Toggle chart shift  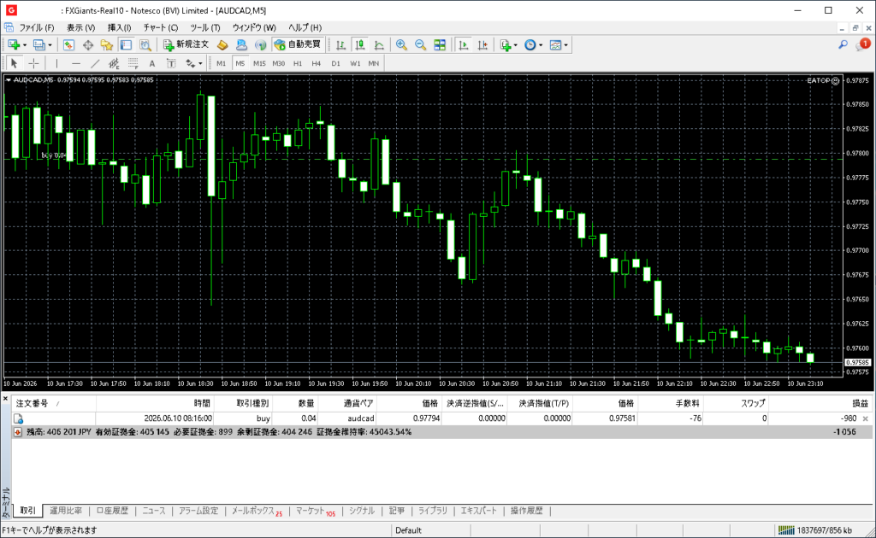click(x=482, y=45)
